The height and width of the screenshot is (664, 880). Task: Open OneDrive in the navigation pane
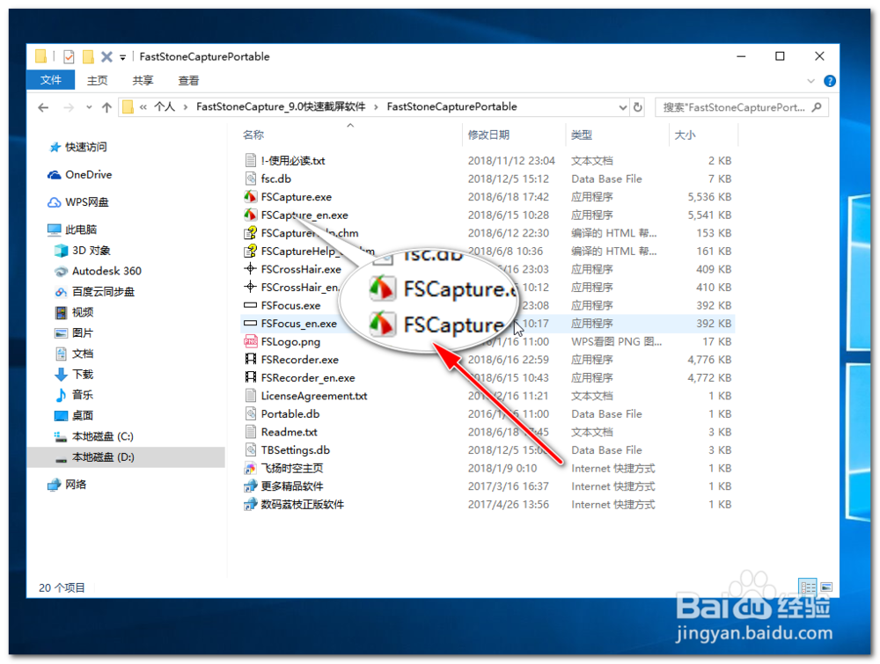(80, 175)
